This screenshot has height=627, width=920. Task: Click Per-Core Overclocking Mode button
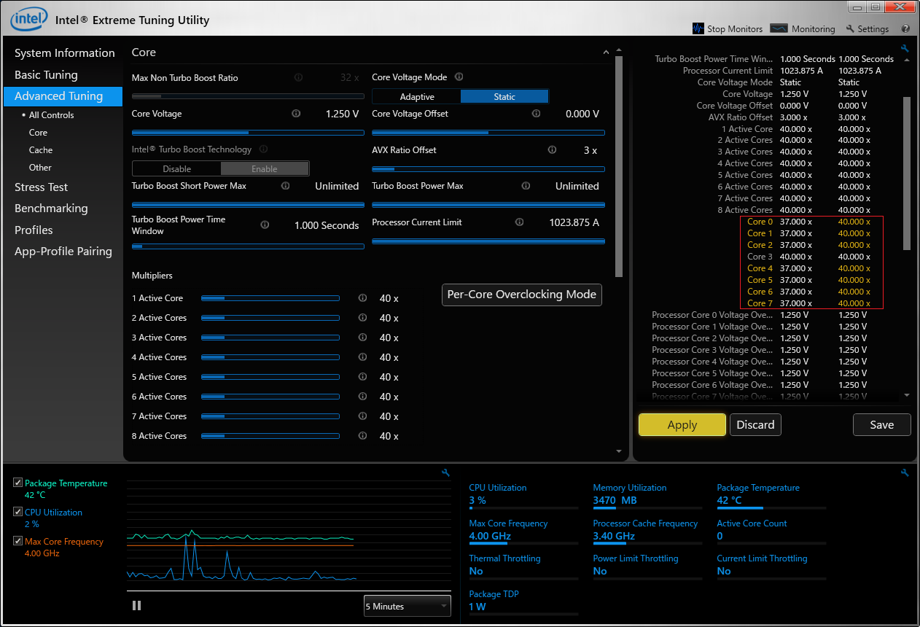(x=521, y=295)
